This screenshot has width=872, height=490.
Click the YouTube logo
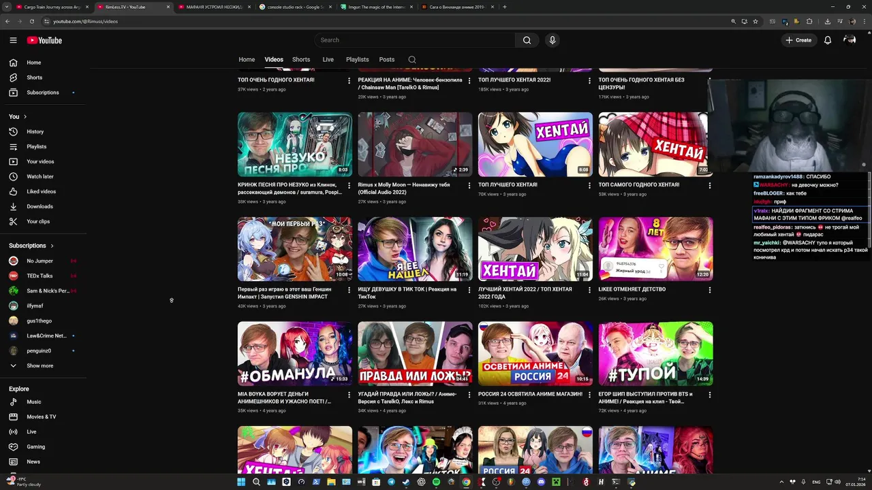pos(44,40)
